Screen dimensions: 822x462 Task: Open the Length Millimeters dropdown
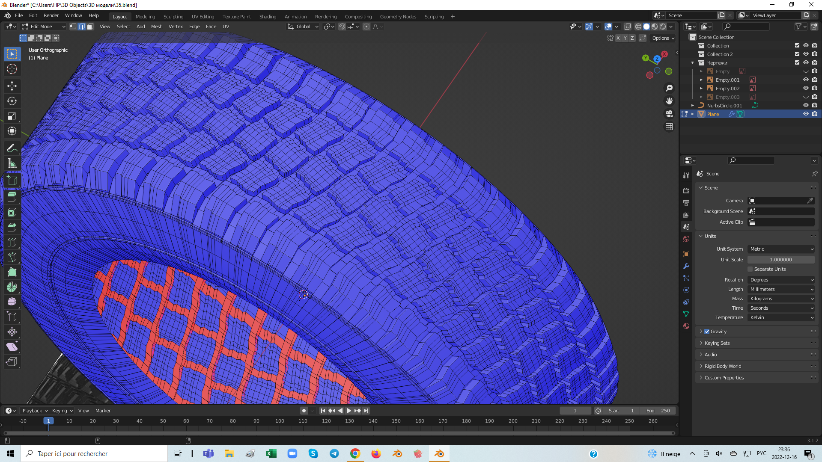tap(781, 289)
